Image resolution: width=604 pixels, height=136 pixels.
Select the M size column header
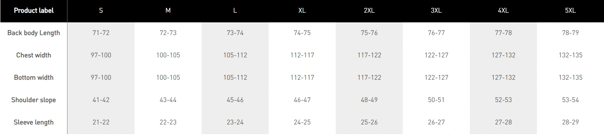click(168, 10)
